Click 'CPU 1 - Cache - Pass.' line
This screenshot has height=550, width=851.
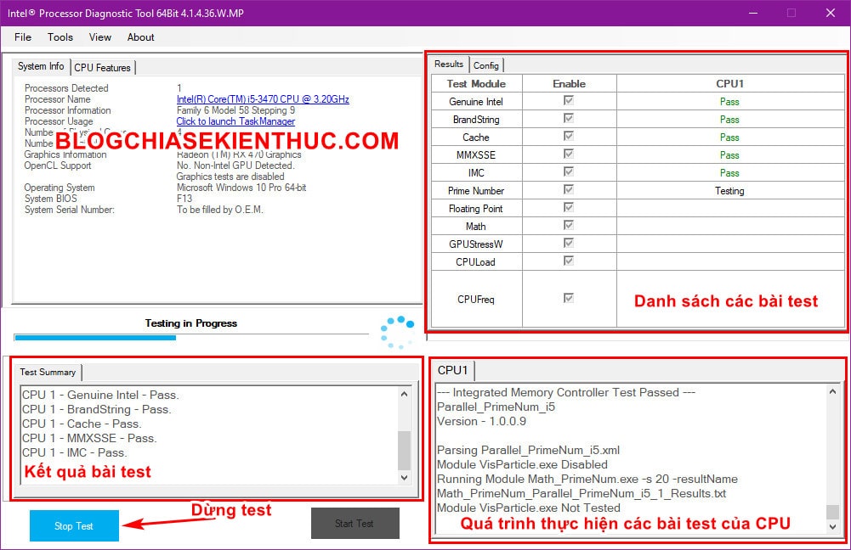[82, 424]
